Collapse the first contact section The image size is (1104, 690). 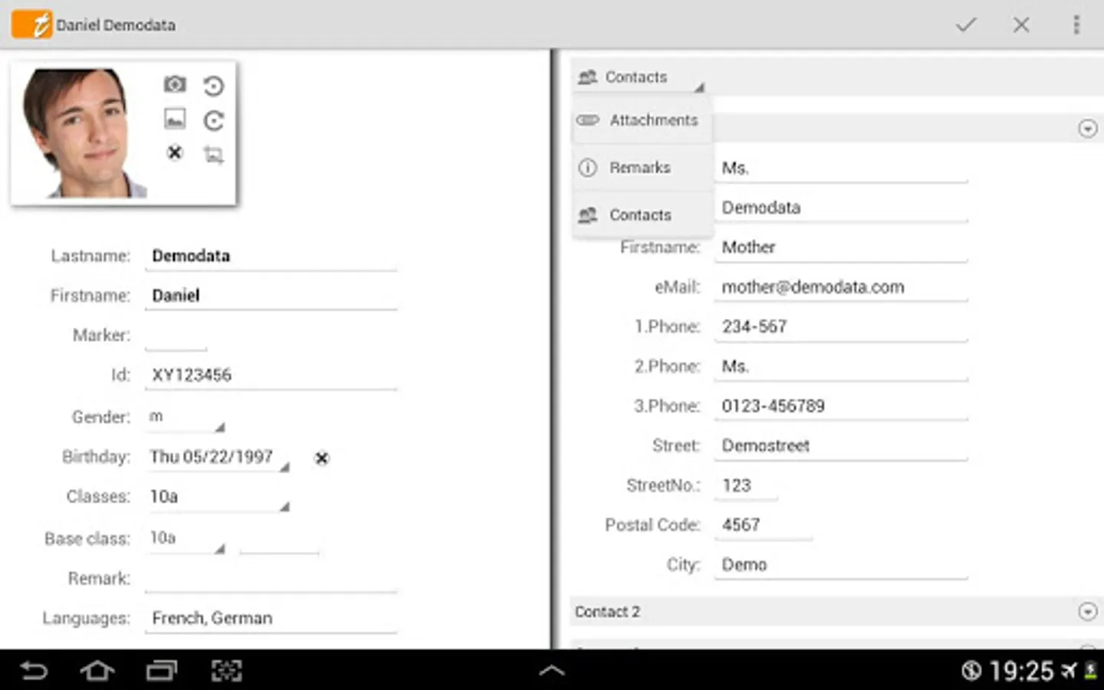click(1087, 128)
